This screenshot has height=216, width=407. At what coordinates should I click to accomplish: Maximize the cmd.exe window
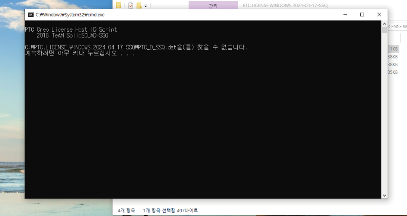tap(362, 15)
